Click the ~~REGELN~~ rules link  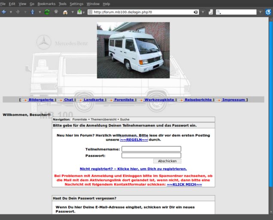click(x=134, y=140)
